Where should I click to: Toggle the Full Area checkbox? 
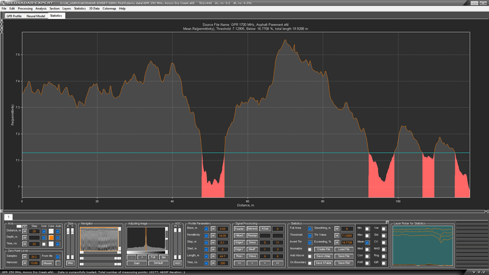310,229
